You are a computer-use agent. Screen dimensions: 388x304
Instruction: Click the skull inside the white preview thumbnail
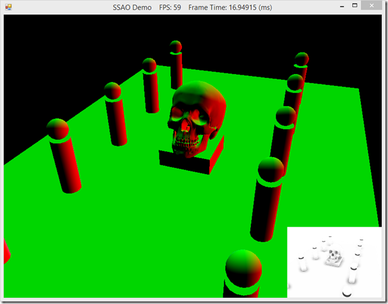(x=333, y=256)
